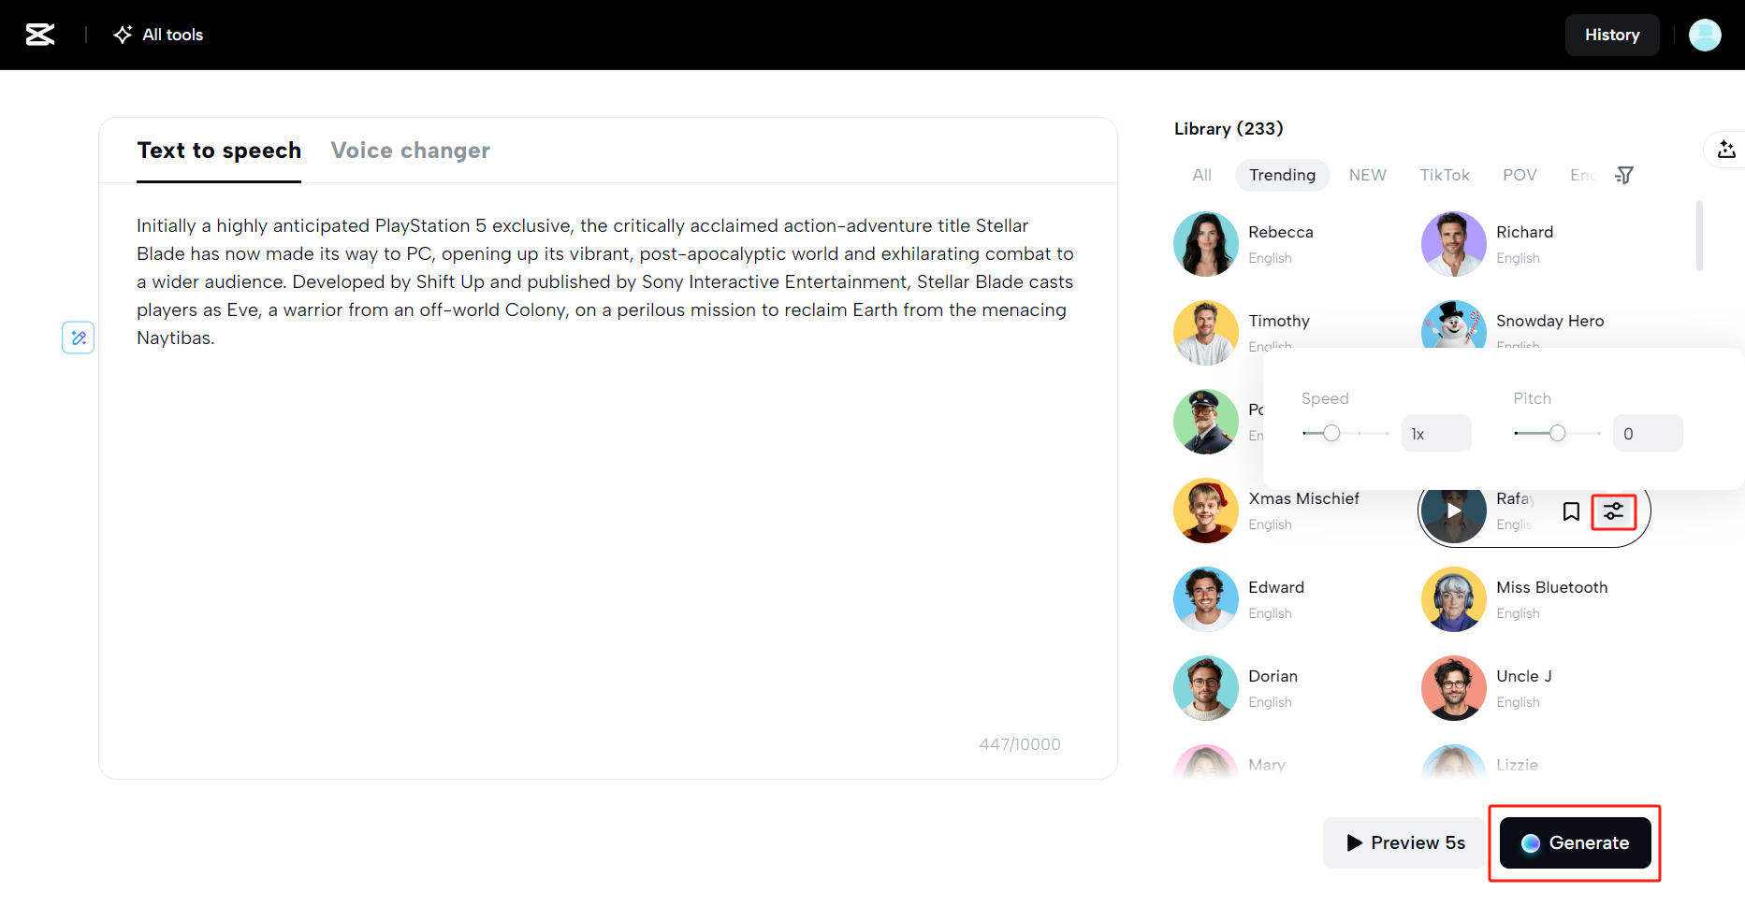Toggle the voice adjustment settings icon
The height and width of the screenshot is (906, 1745).
coord(1614,511)
